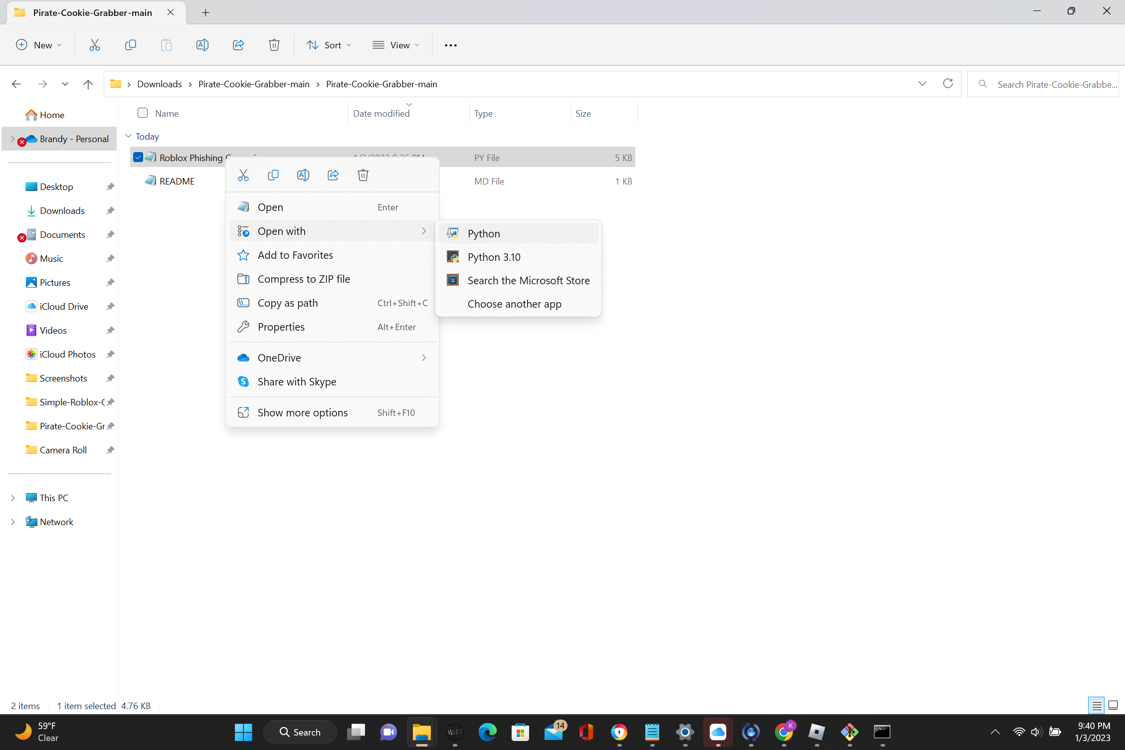Choose Python 3.10 from Open with submenu
This screenshot has width=1125, height=750.
click(494, 257)
